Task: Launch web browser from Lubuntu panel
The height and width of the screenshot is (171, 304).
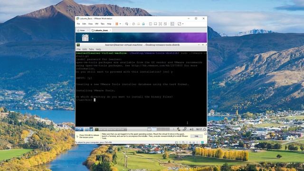Action: pyautogui.click(x=91, y=129)
